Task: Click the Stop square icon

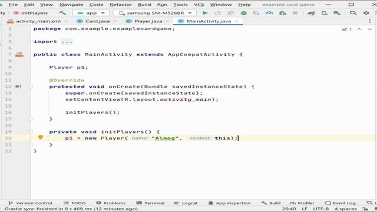Action: coord(295,13)
